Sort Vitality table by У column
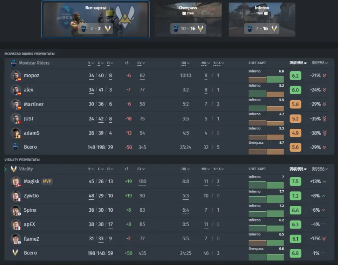The height and width of the screenshot is (265, 338). (91, 169)
